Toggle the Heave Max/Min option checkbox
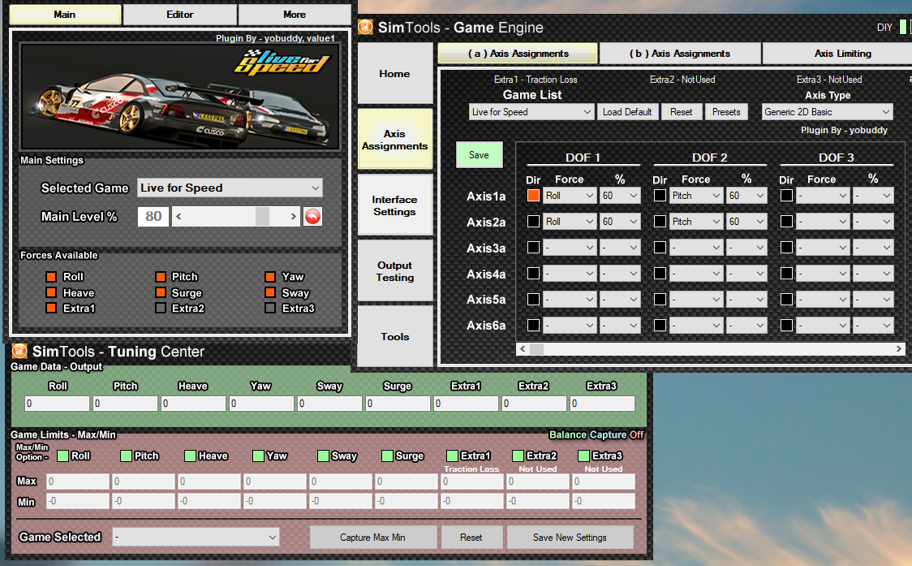This screenshot has height=566, width=912. pos(190,456)
